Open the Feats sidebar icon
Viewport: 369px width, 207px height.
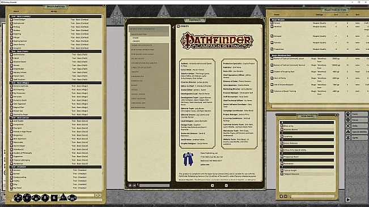pos(348,114)
